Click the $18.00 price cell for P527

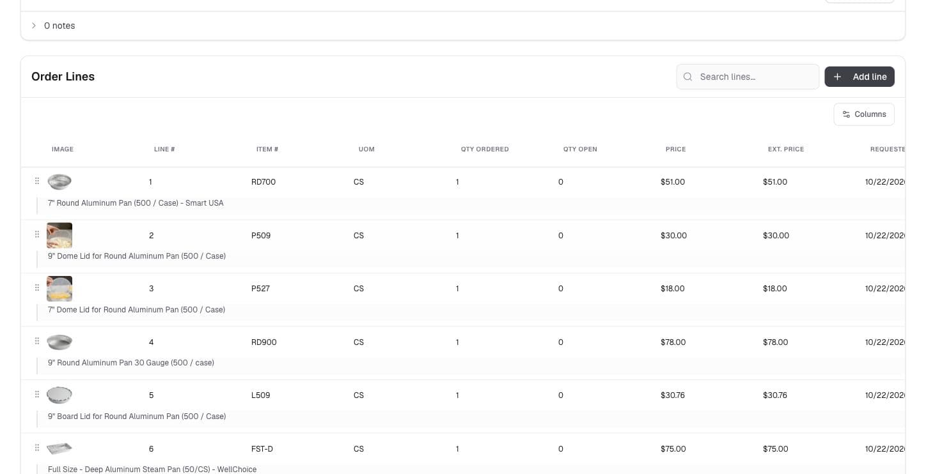coord(673,289)
